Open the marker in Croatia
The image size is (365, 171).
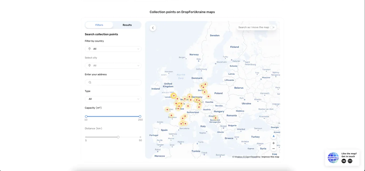(x=215, y=118)
